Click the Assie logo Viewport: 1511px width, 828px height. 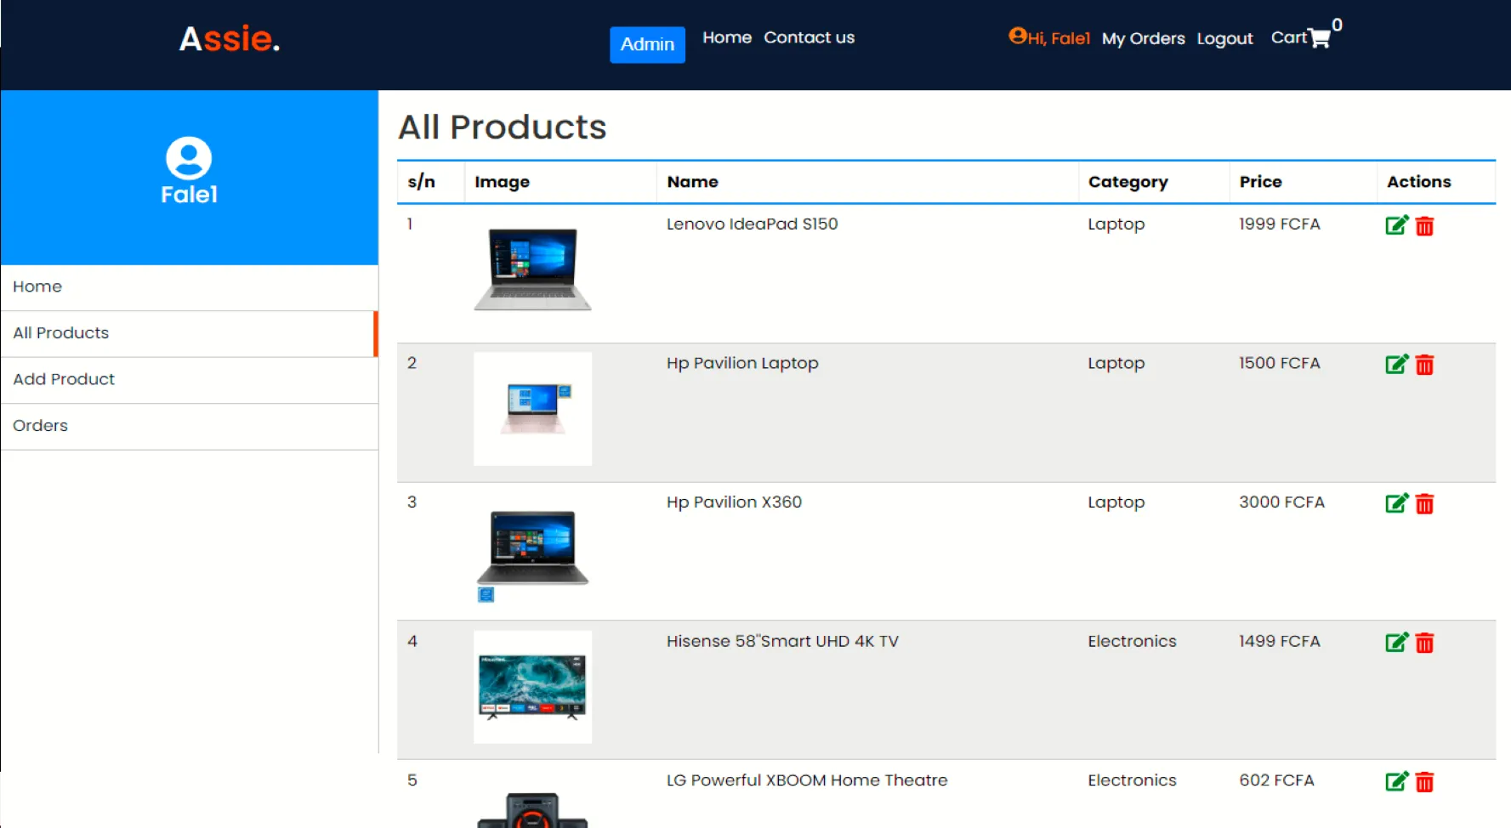[x=230, y=39]
